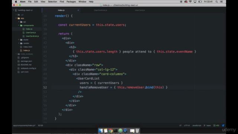
Task: Click the screen recording indicator in menu bar
Action: (181, 1)
